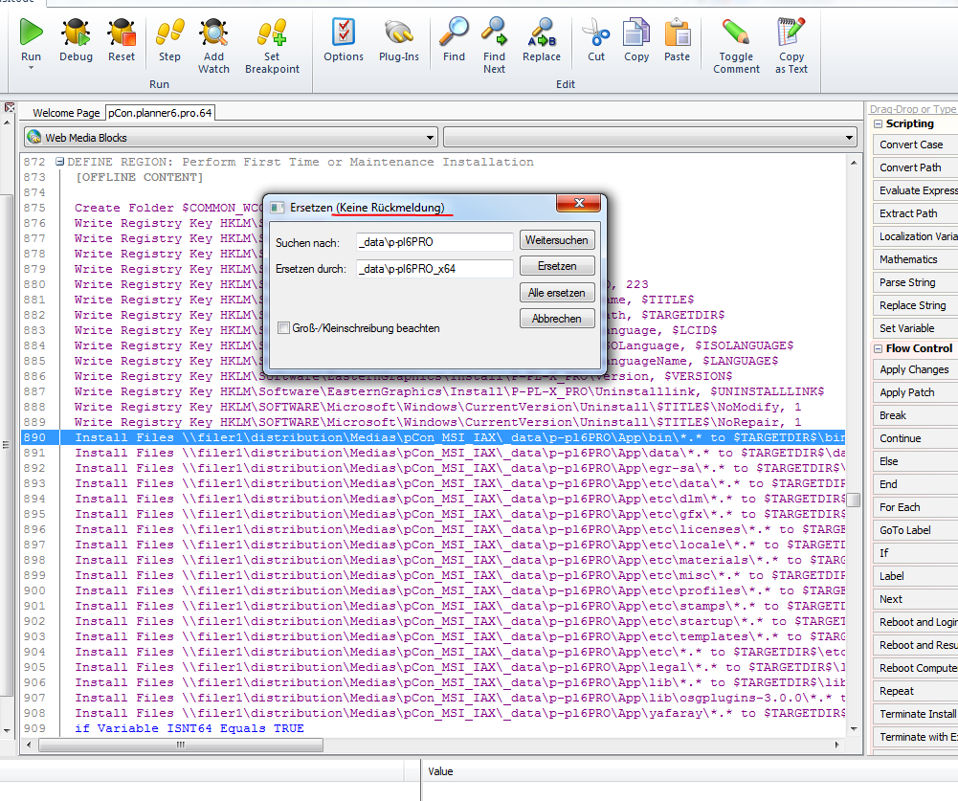Select the pCon.planner6.pro.64 tab
The image size is (958, 801).
160,113
